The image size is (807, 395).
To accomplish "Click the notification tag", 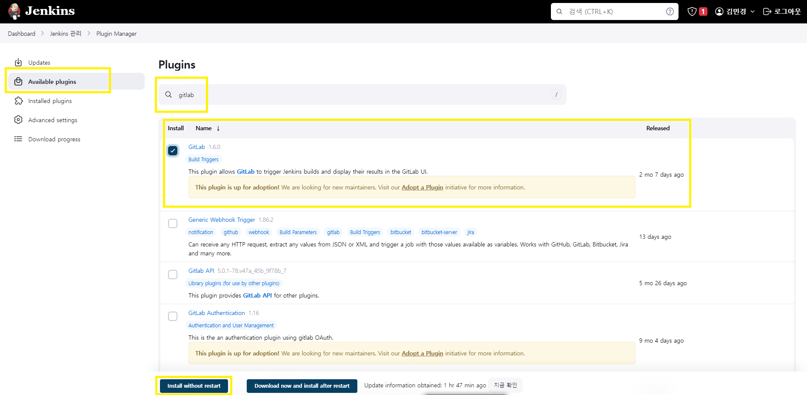I will [201, 232].
